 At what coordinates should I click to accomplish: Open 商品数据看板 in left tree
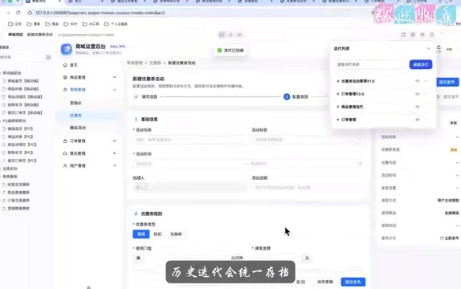pos(18,193)
